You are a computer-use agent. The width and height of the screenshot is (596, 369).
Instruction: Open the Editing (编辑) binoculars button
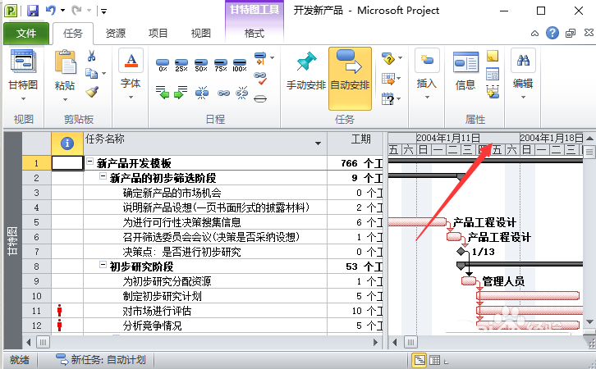[x=523, y=74]
